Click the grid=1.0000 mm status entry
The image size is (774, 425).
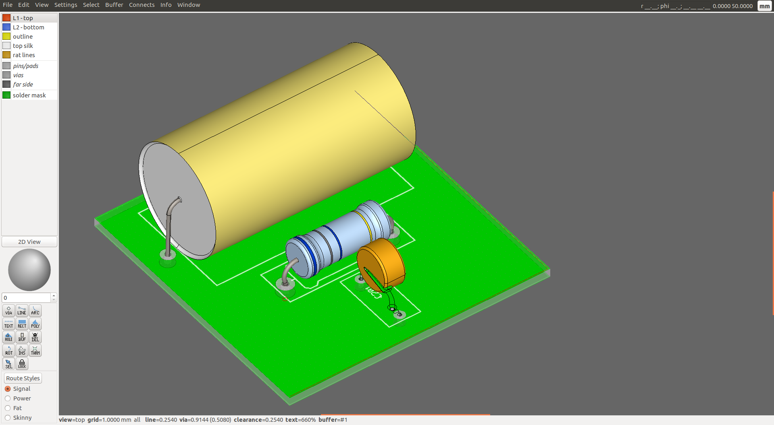click(x=109, y=420)
